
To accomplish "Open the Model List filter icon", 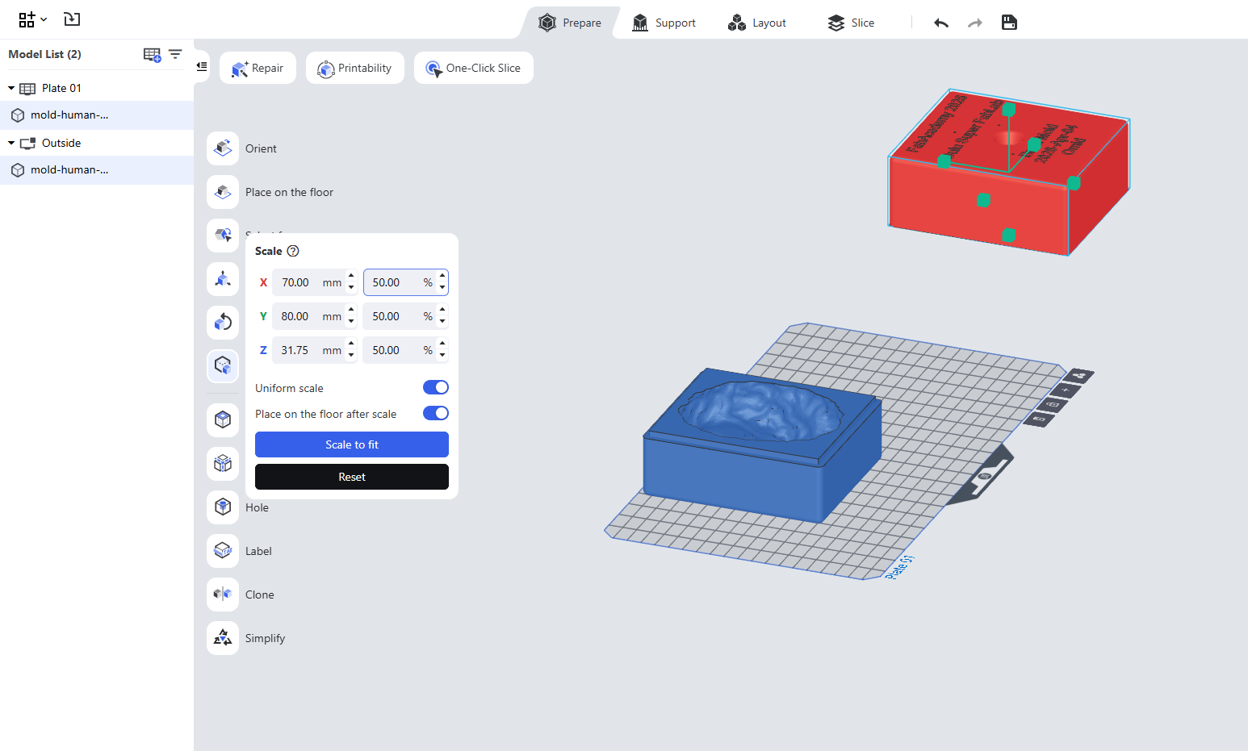I will [175, 54].
